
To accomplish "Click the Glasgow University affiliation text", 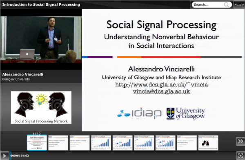I will point(16,79).
